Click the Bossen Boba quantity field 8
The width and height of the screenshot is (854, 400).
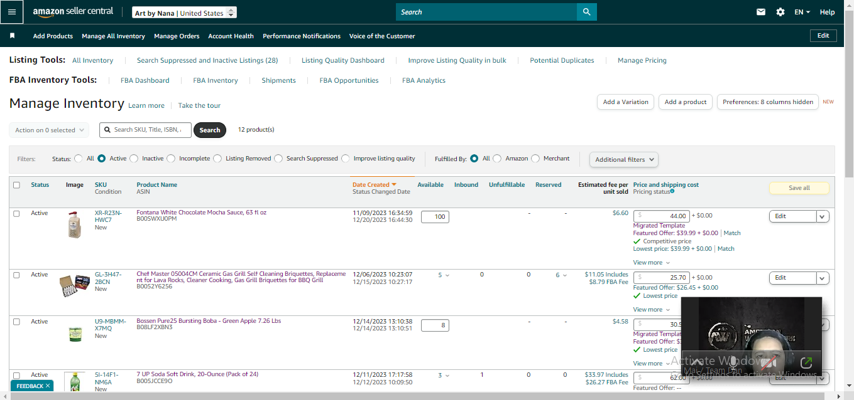pos(435,325)
